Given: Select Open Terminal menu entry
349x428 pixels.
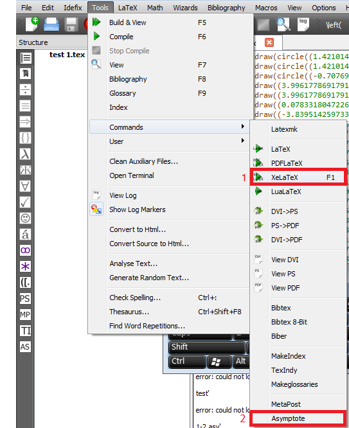Looking at the screenshot, I should (x=169, y=175).
